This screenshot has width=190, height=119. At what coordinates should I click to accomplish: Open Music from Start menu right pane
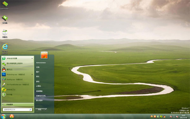coord(38,76)
